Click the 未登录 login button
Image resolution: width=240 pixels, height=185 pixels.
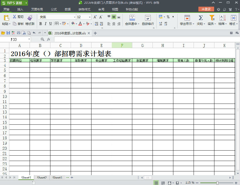pyautogui.click(x=206, y=9)
